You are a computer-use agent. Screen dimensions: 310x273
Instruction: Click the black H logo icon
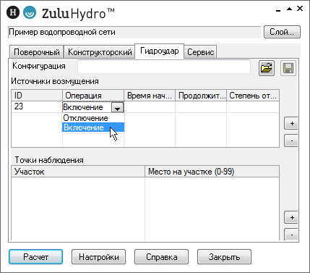pos(13,12)
